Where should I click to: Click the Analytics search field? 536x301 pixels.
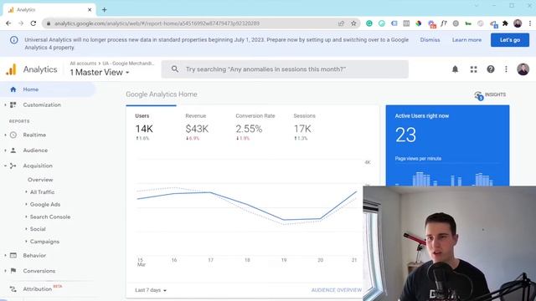(x=285, y=69)
